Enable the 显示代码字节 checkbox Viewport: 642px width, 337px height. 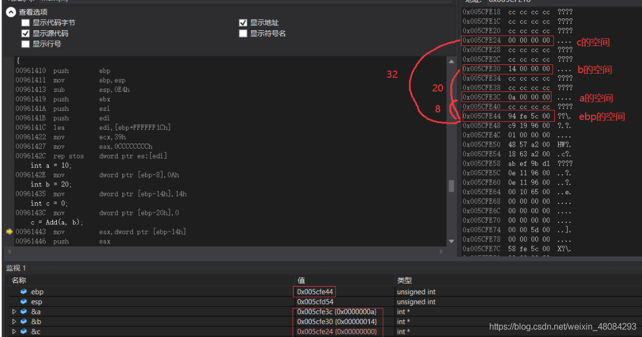click(25, 23)
